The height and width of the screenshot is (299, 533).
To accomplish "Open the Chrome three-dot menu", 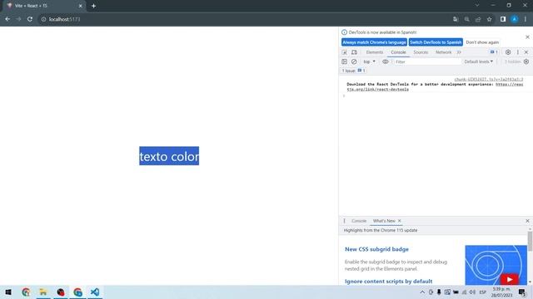I will tap(526, 19).
